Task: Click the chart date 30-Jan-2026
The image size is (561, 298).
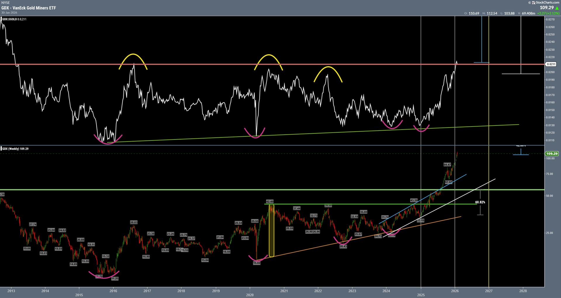Action: coord(9,13)
